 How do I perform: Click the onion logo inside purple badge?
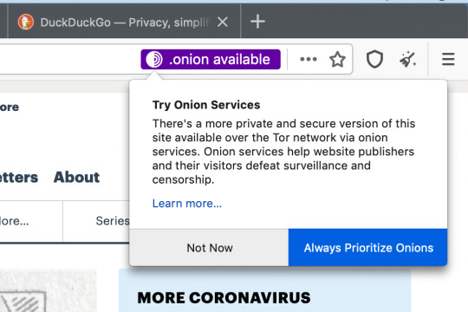(154, 60)
